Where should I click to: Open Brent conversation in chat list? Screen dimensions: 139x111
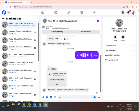[19, 87]
